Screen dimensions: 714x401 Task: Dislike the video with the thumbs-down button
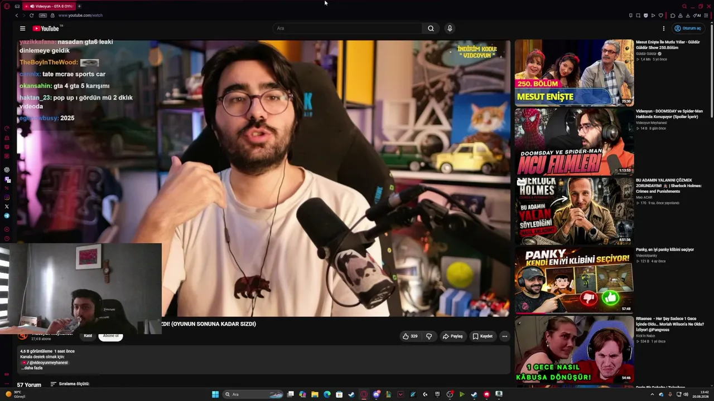429,336
